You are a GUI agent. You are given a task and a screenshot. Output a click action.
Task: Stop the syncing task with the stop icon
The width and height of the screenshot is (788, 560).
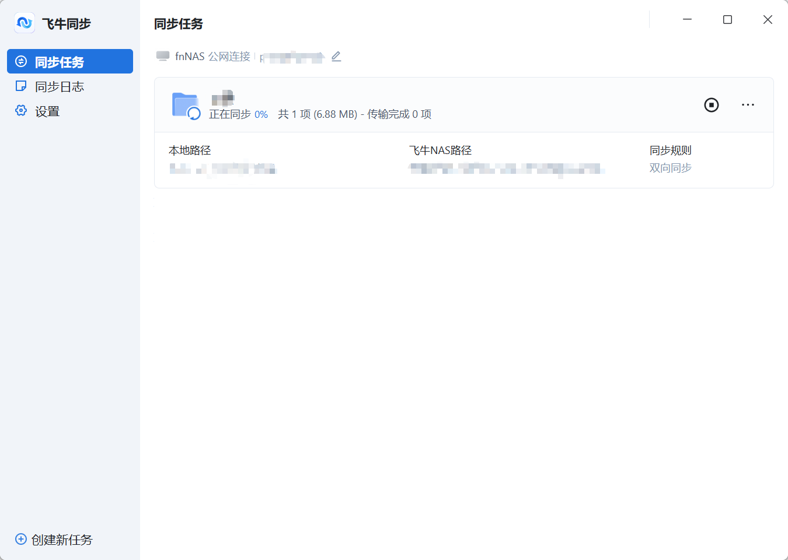pyautogui.click(x=712, y=105)
